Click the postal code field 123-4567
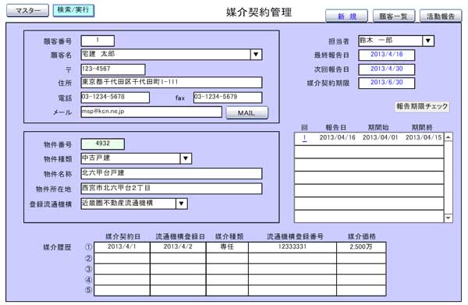 pyautogui.click(x=113, y=69)
